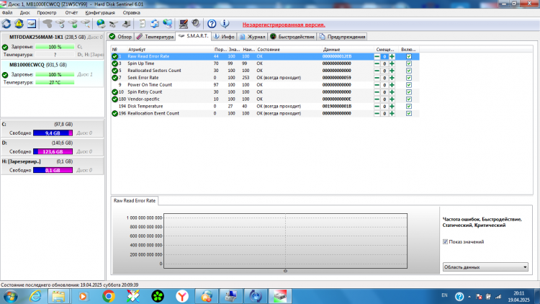Click green plus in Reallocation Event Count row
Screen dimensions: 540x304
coord(392,113)
